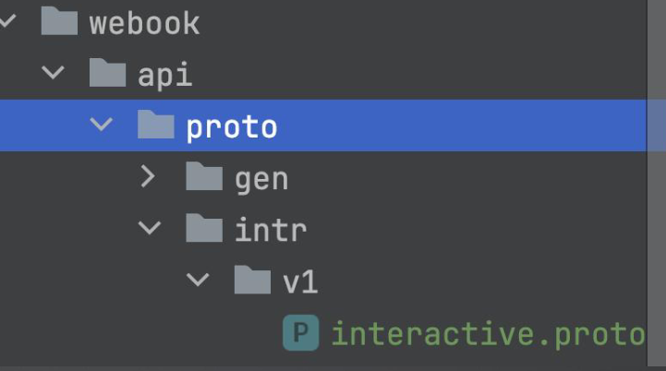Click the v1 folder icon

[252, 280]
